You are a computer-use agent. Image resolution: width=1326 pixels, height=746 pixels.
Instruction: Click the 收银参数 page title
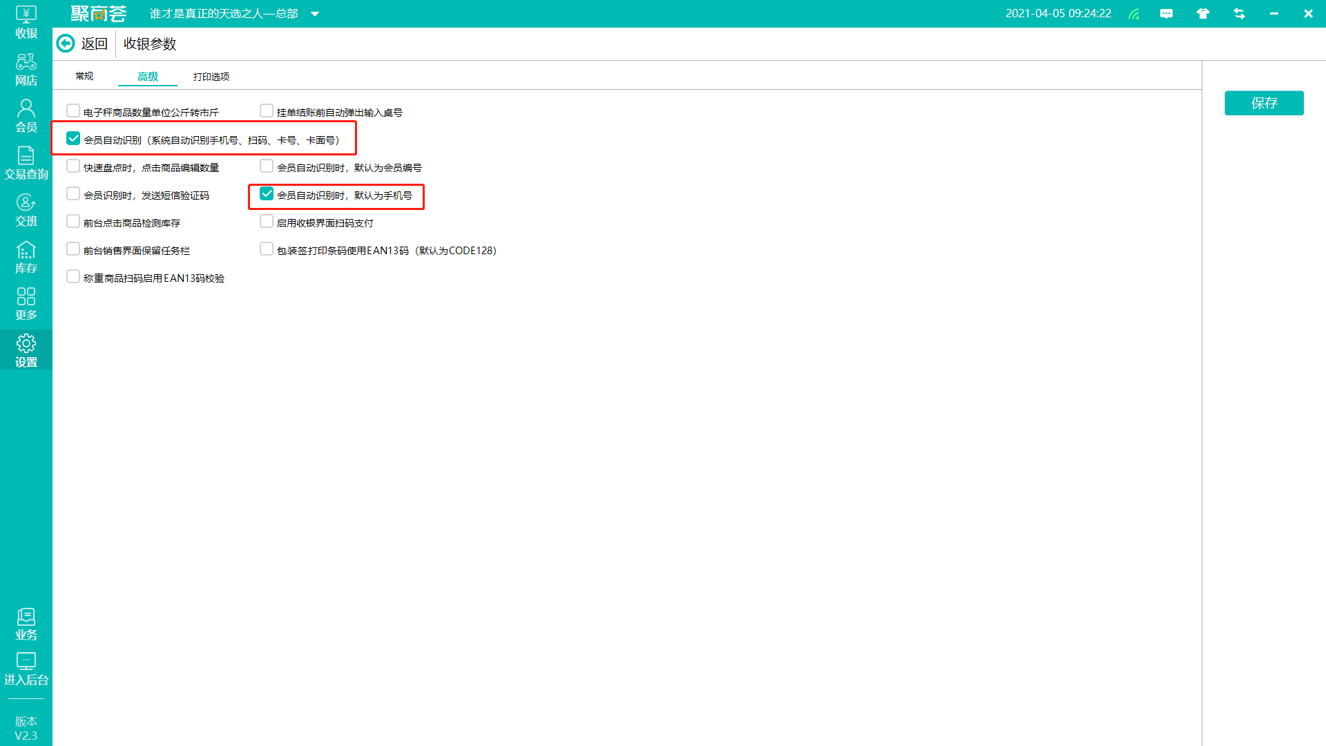[150, 44]
